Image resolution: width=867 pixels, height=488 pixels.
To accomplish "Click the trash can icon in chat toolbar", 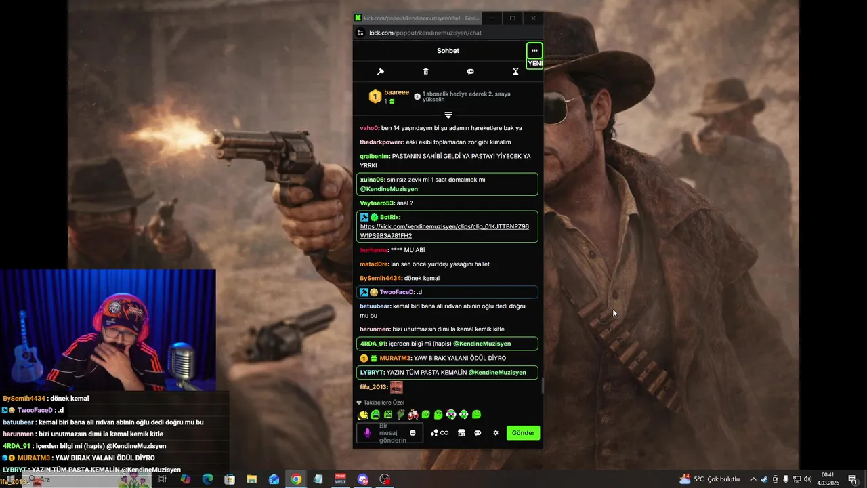I will [425, 71].
